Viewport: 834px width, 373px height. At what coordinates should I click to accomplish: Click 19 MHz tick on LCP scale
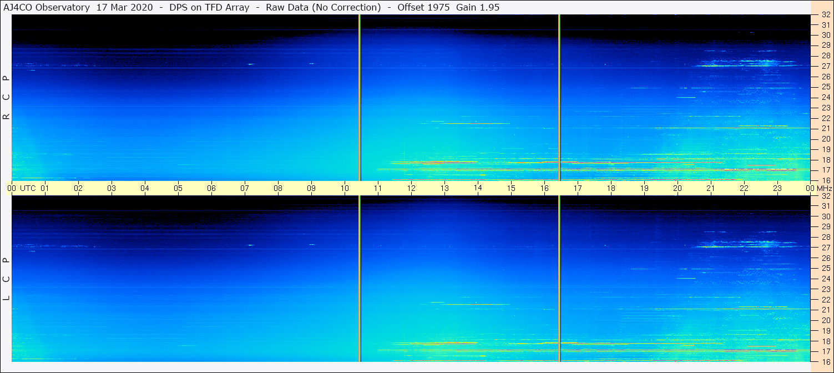click(x=825, y=330)
